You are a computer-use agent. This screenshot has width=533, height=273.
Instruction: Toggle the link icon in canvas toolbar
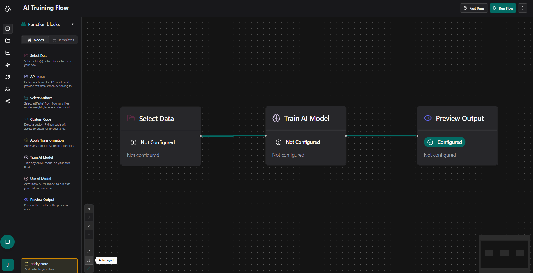[89, 269]
